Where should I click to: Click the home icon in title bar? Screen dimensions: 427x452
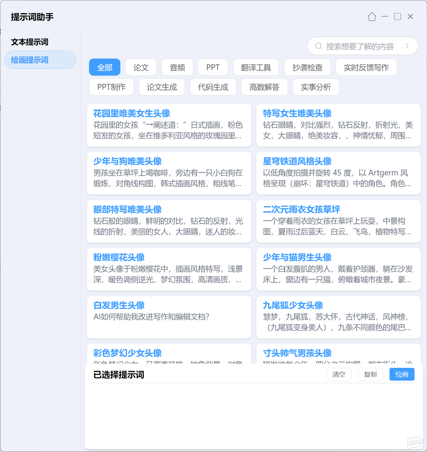pyautogui.click(x=372, y=16)
